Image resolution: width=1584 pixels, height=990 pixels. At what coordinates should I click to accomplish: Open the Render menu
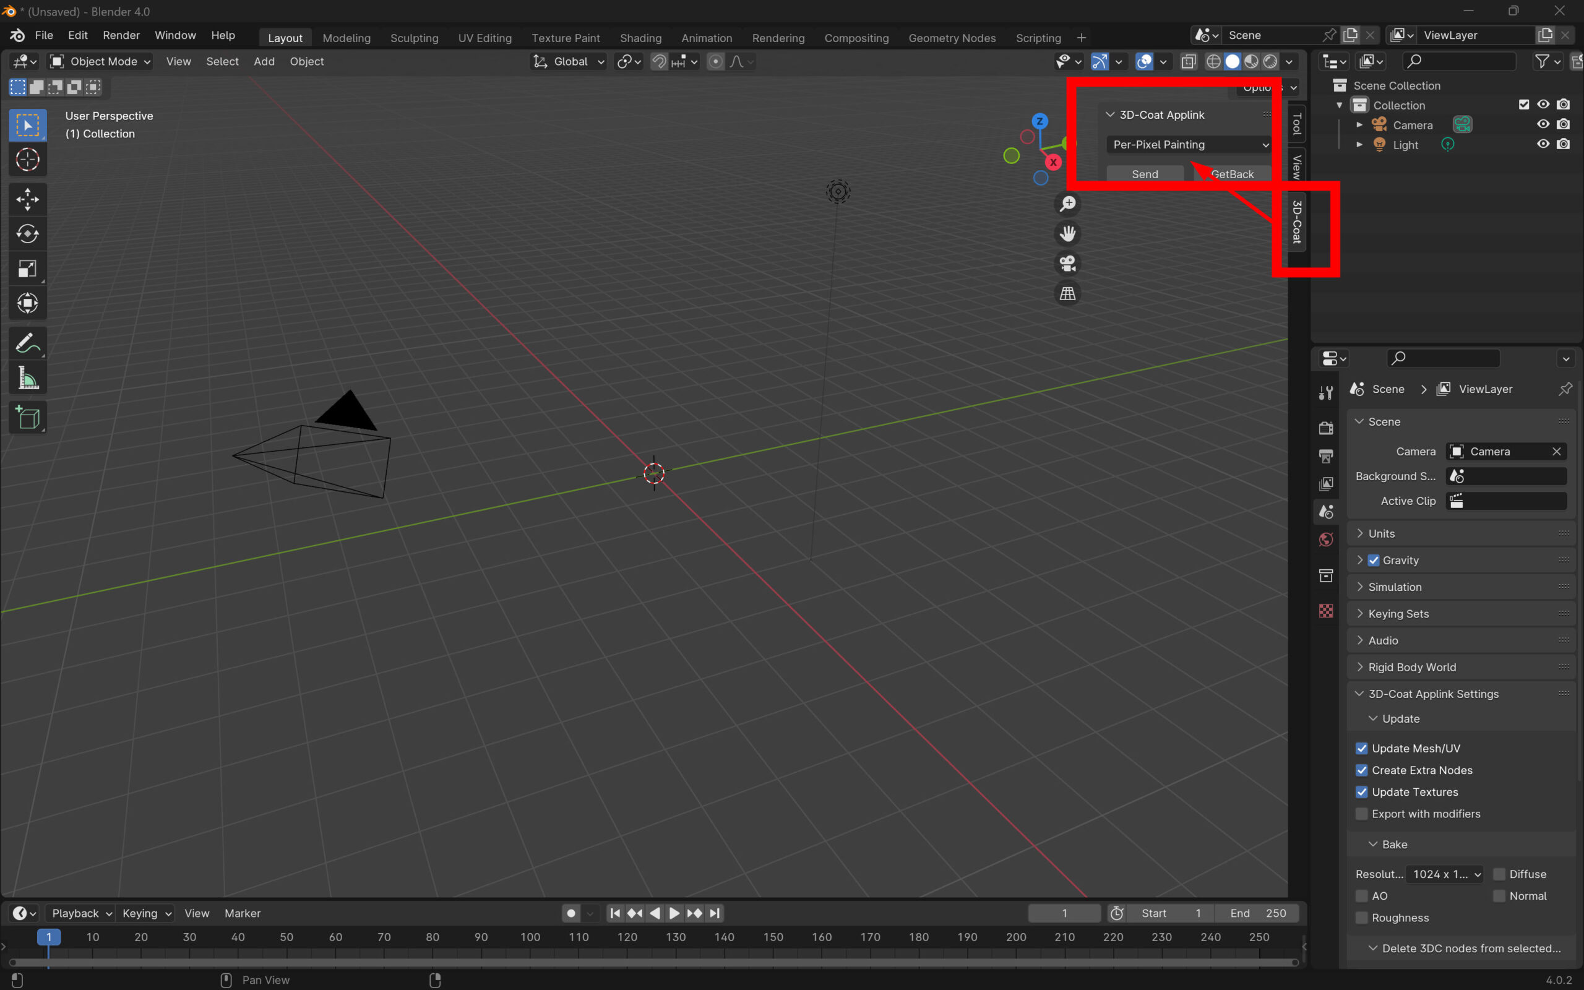click(x=121, y=35)
